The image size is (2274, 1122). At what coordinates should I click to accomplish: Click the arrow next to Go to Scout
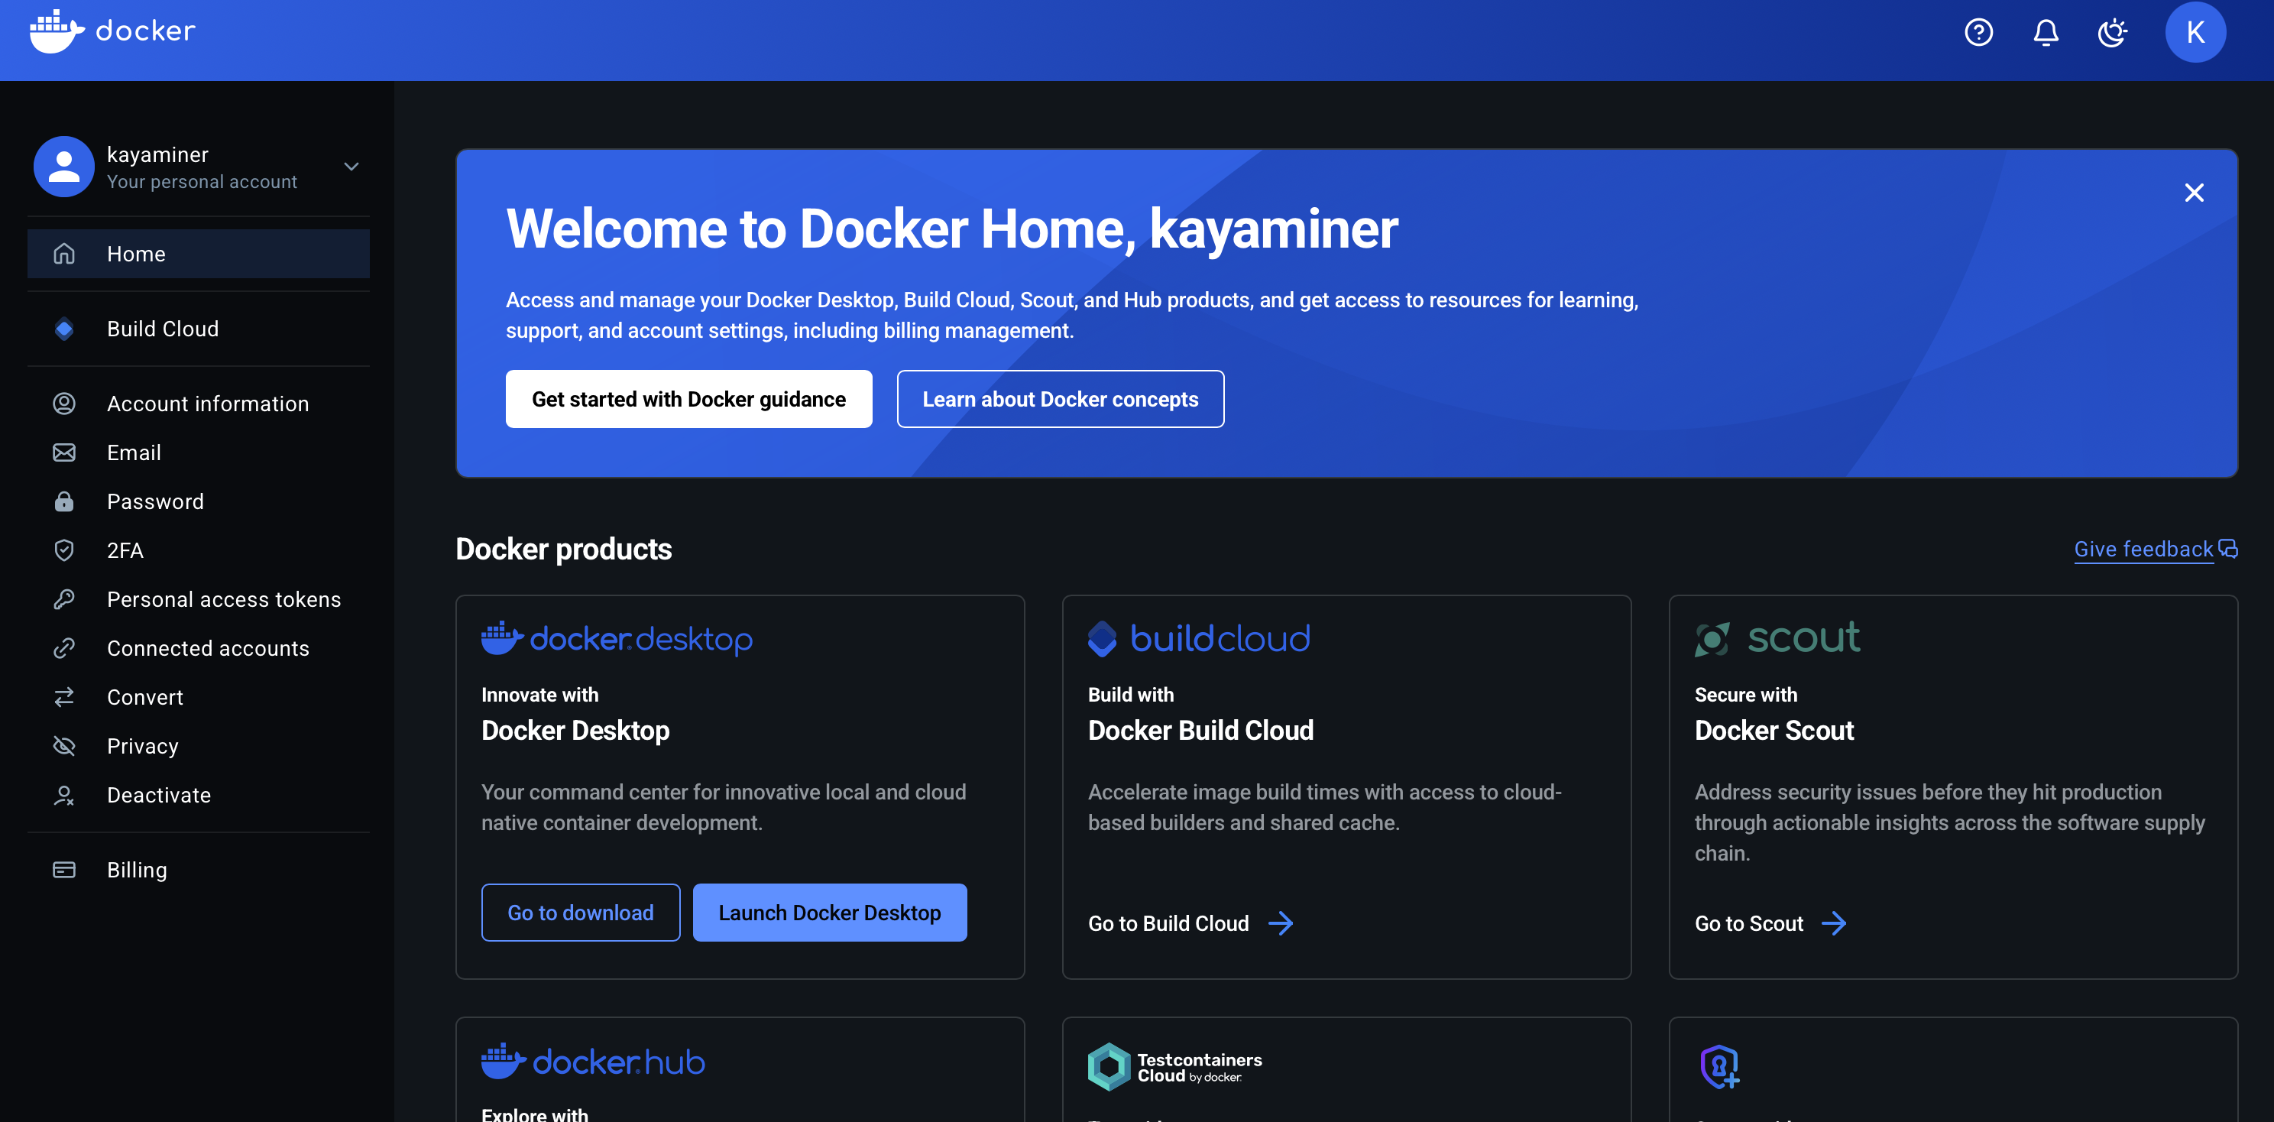pos(1834,923)
